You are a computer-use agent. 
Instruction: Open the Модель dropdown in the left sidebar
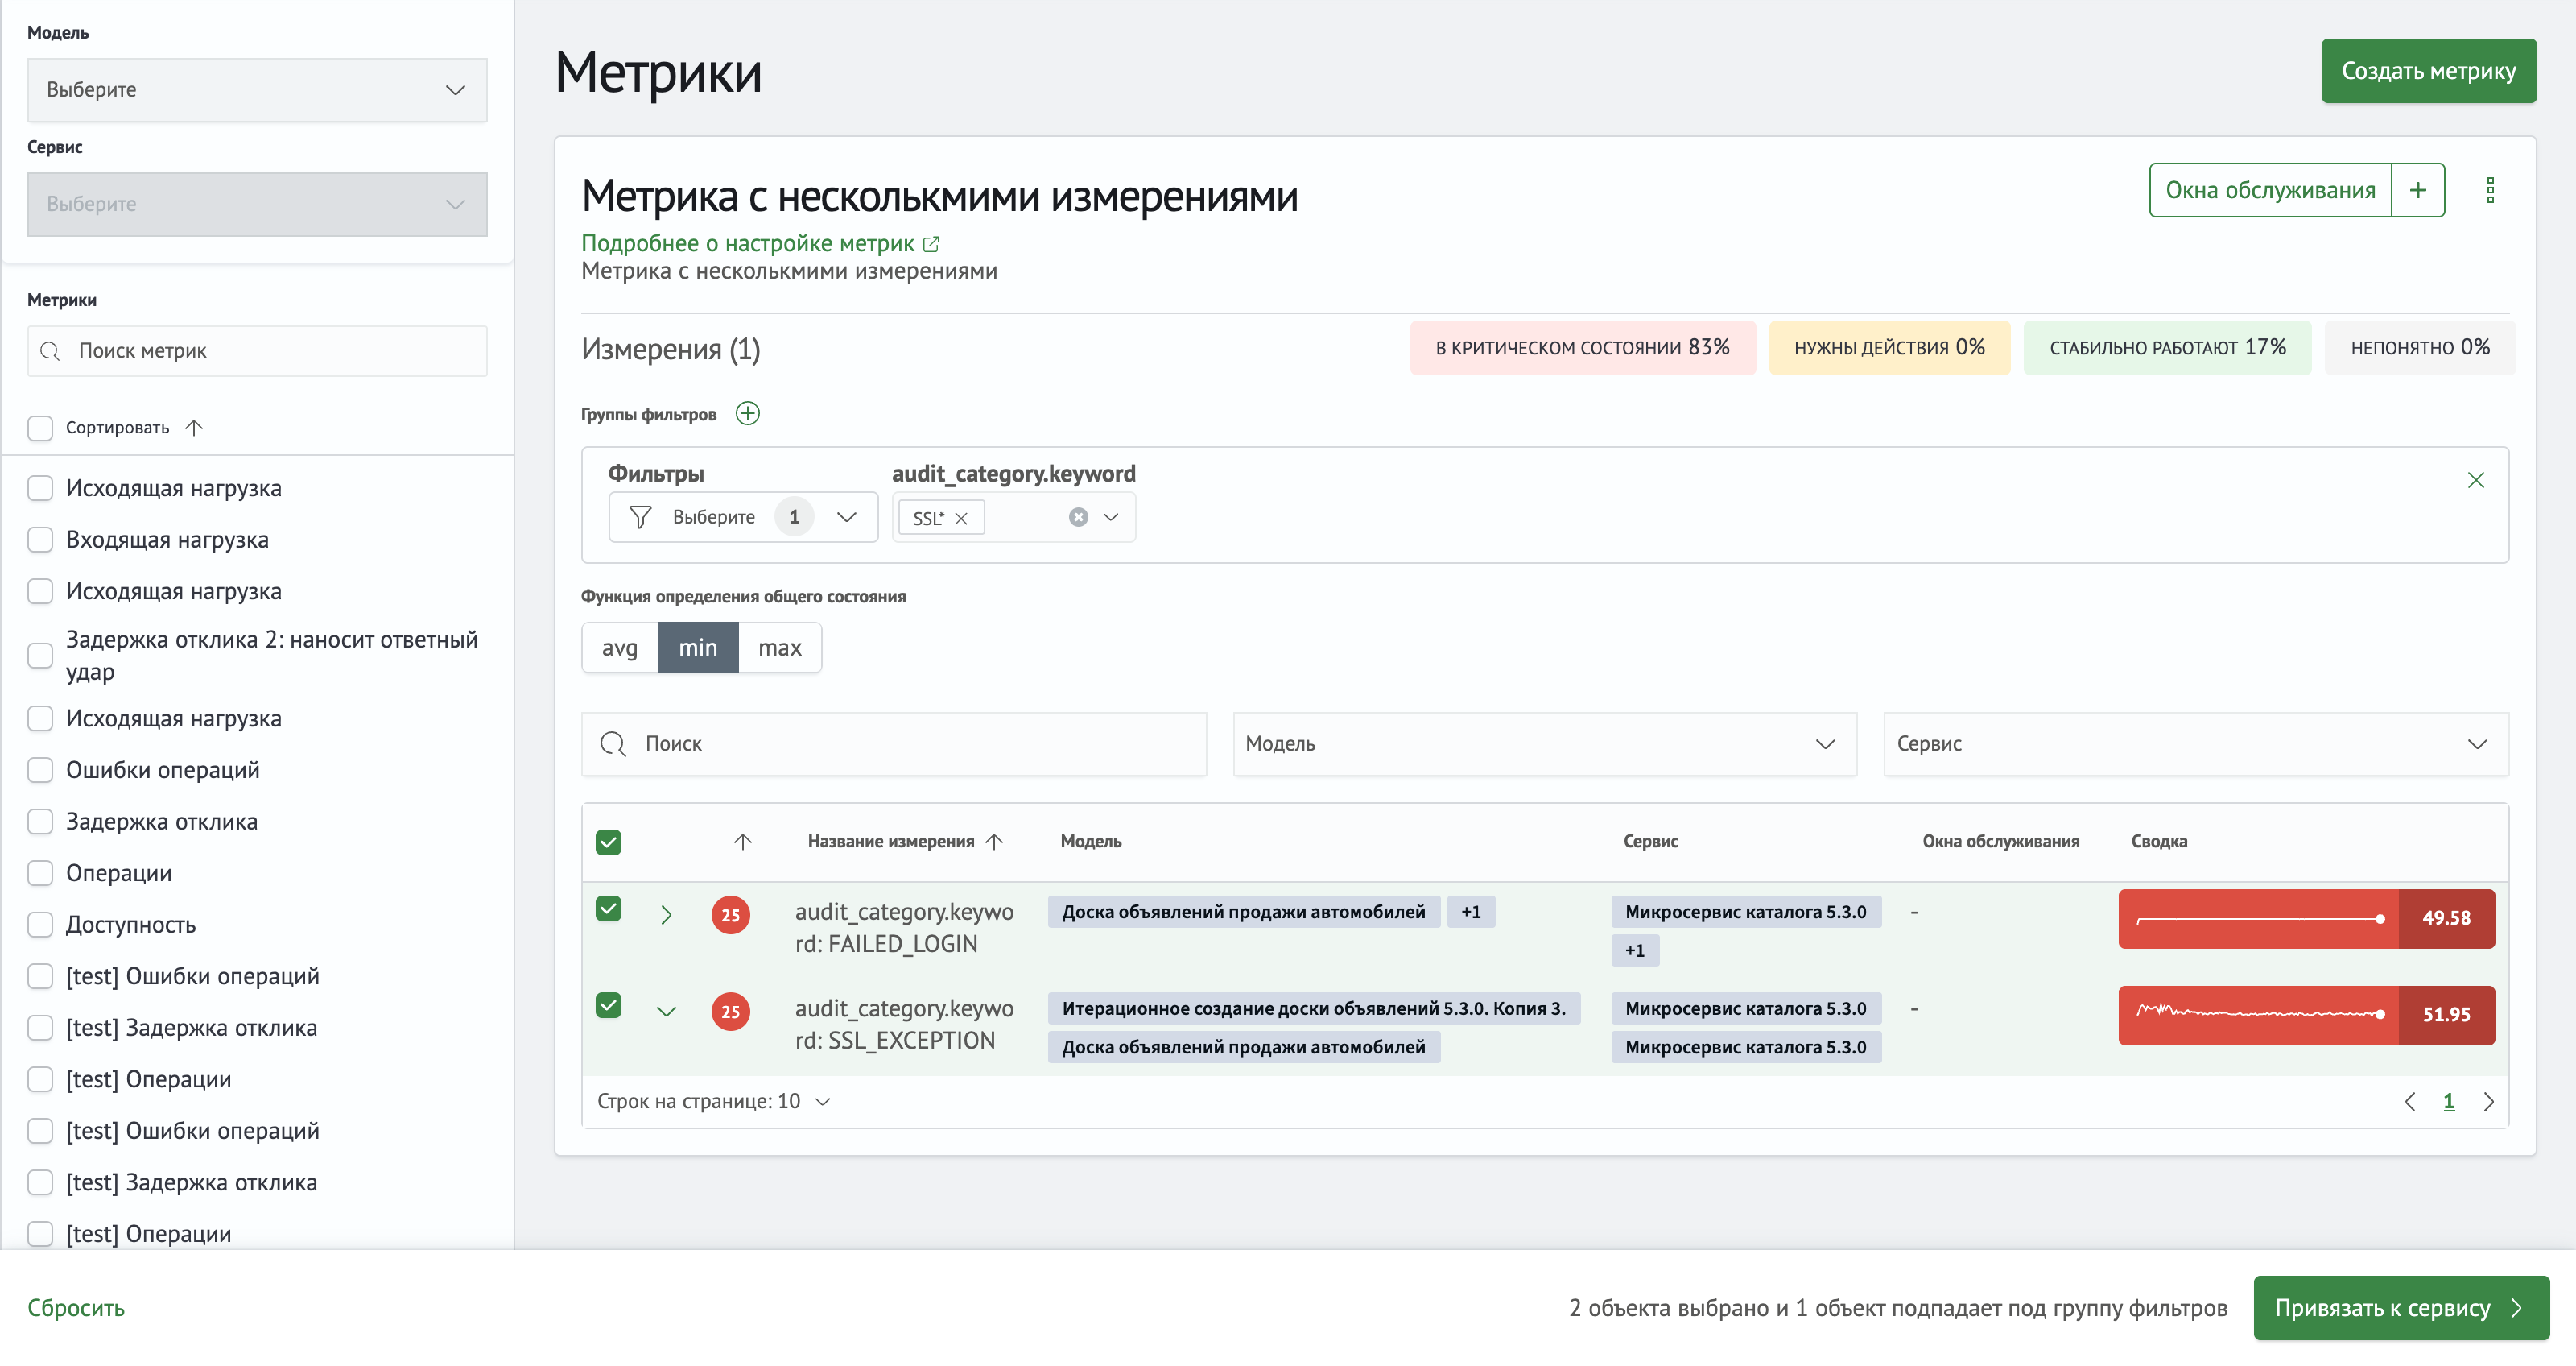coord(257,90)
